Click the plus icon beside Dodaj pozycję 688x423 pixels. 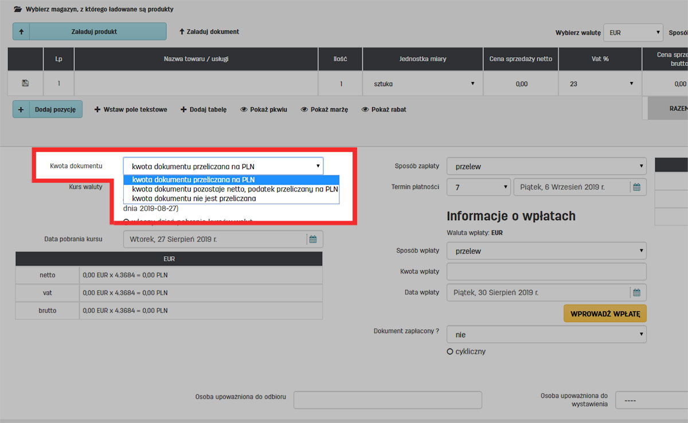(21, 109)
